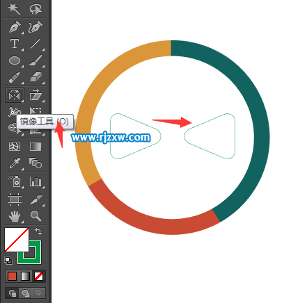Select the Lasso tool
This screenshot has width=291, height=303.
tap(36, 9)
